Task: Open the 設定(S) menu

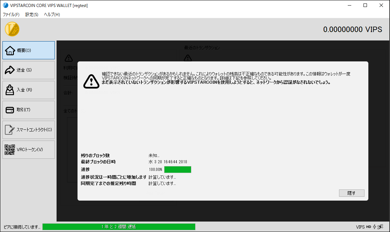Action: 32,14
